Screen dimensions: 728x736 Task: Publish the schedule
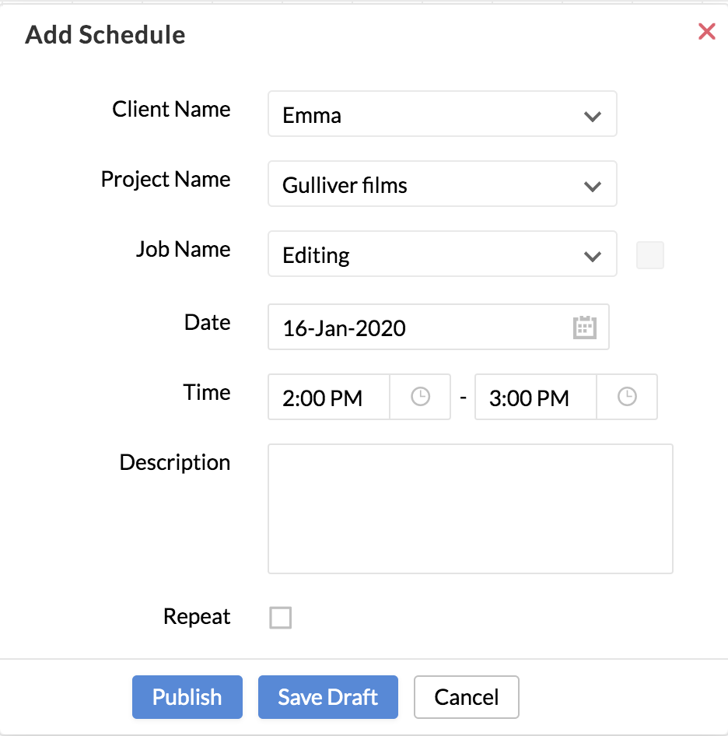pyautogui.click(x=187, y=697)
